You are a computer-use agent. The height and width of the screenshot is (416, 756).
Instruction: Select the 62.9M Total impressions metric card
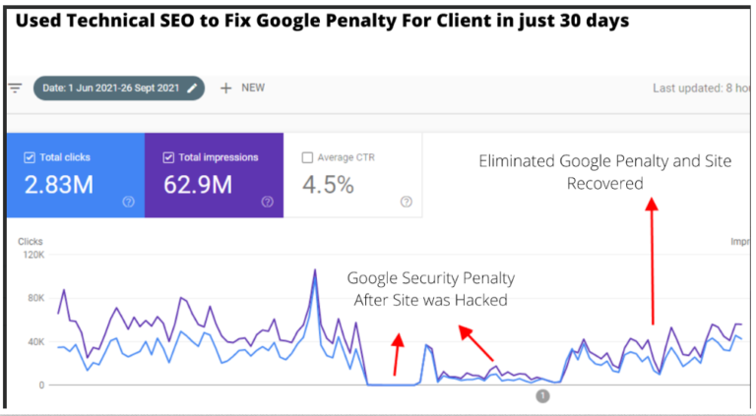tap(214, 185)
